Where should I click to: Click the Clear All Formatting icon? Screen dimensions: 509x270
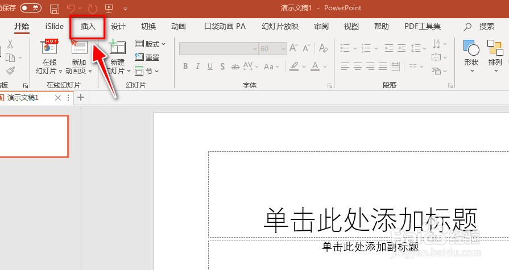pos(324,48)
